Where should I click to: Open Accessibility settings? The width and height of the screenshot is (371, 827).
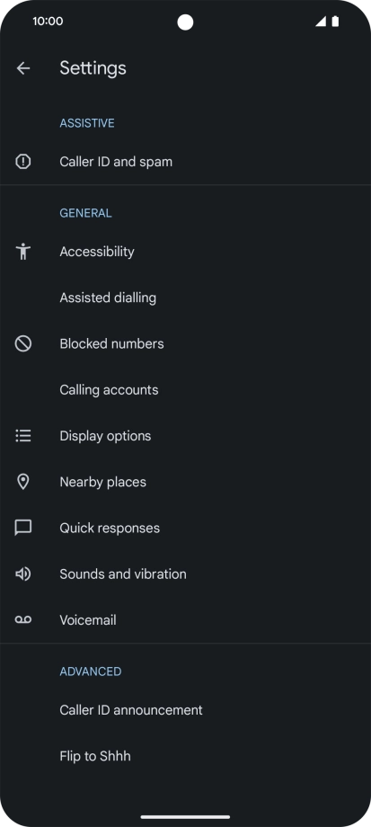(x=185, y=252)
